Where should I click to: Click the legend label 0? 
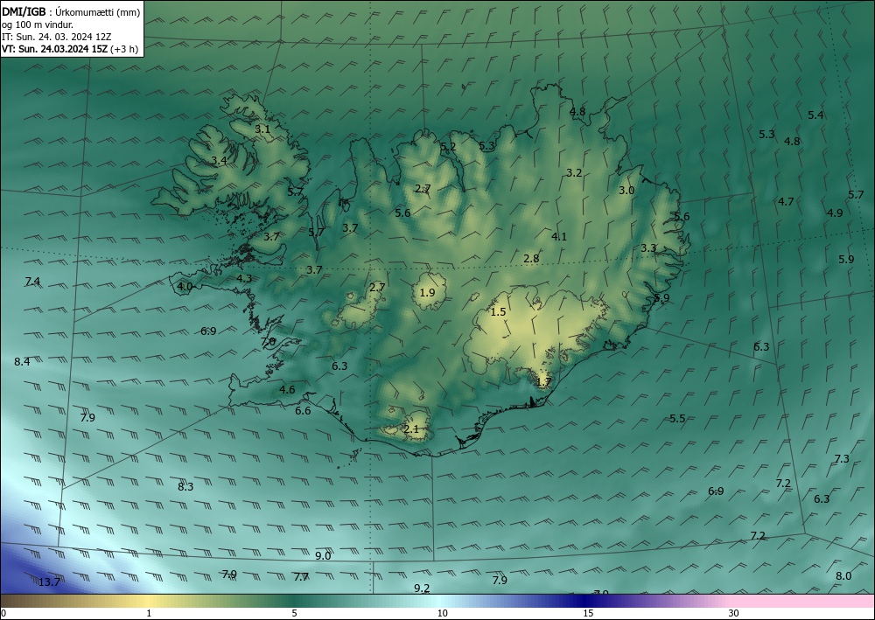click(3, 613)
